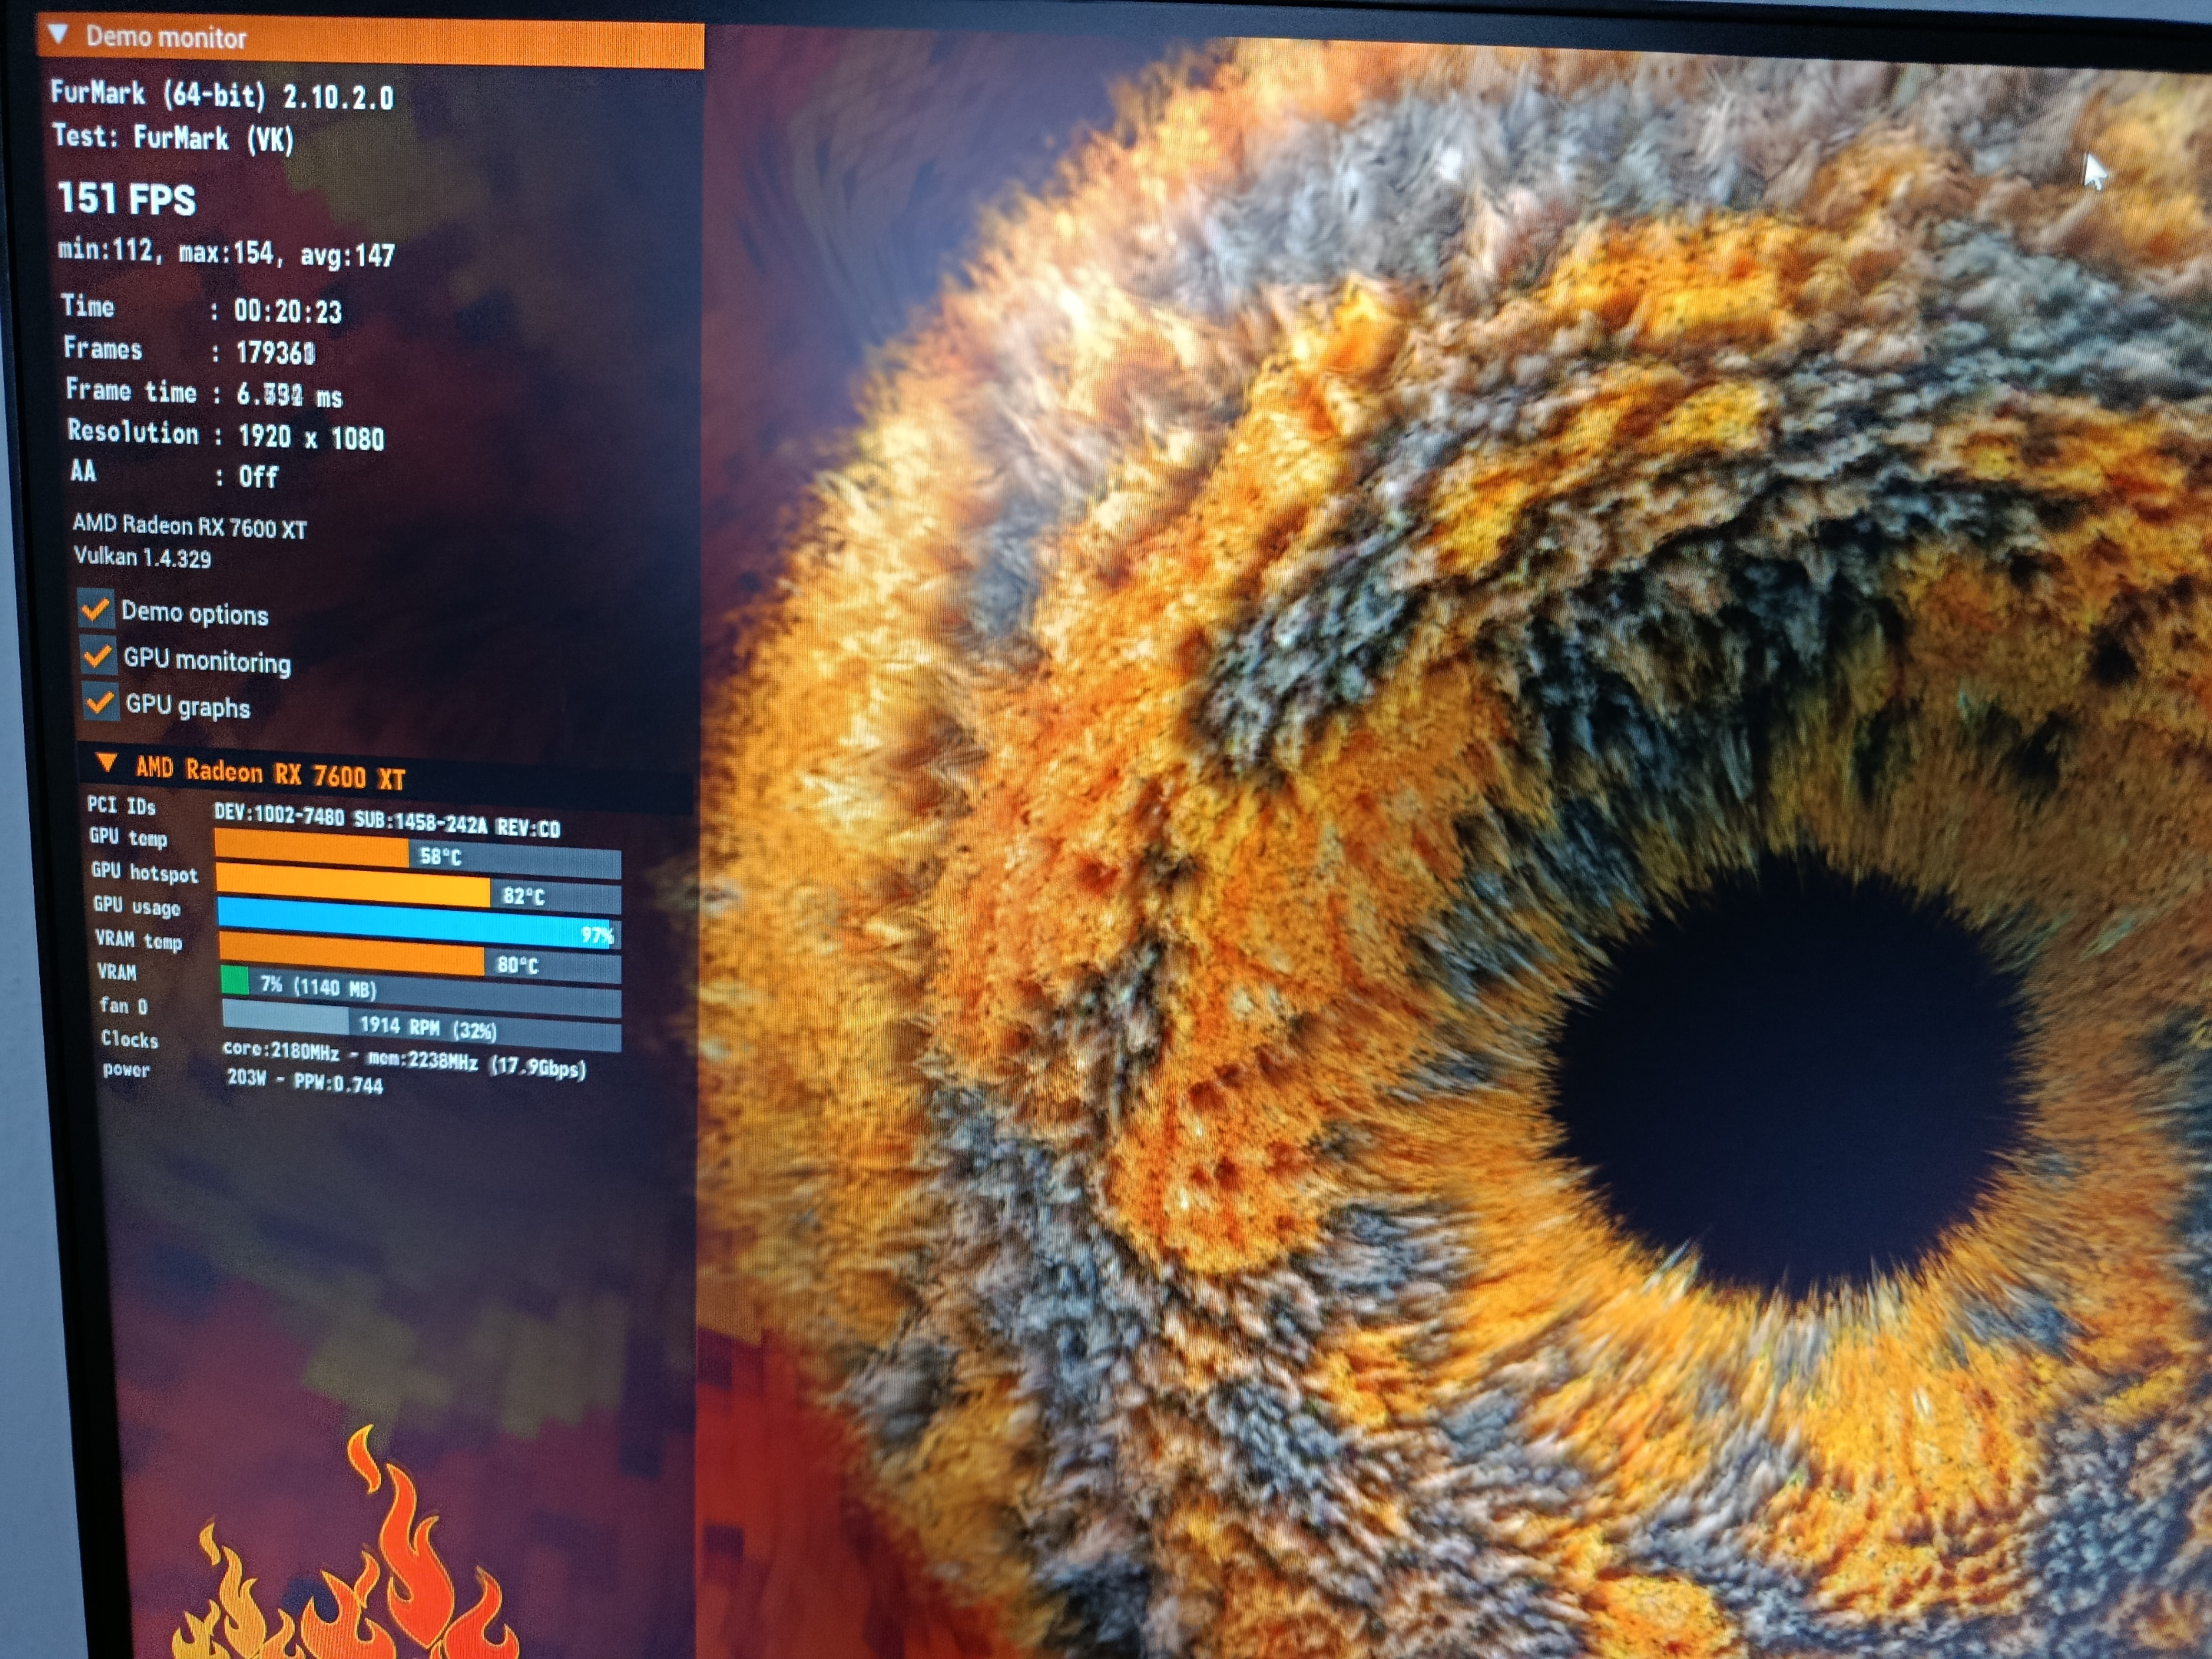Click the Resolution 1920 x 1080 value
Image resolution: width=2212 pixels, height=1659 pixels.
point(311,438)
